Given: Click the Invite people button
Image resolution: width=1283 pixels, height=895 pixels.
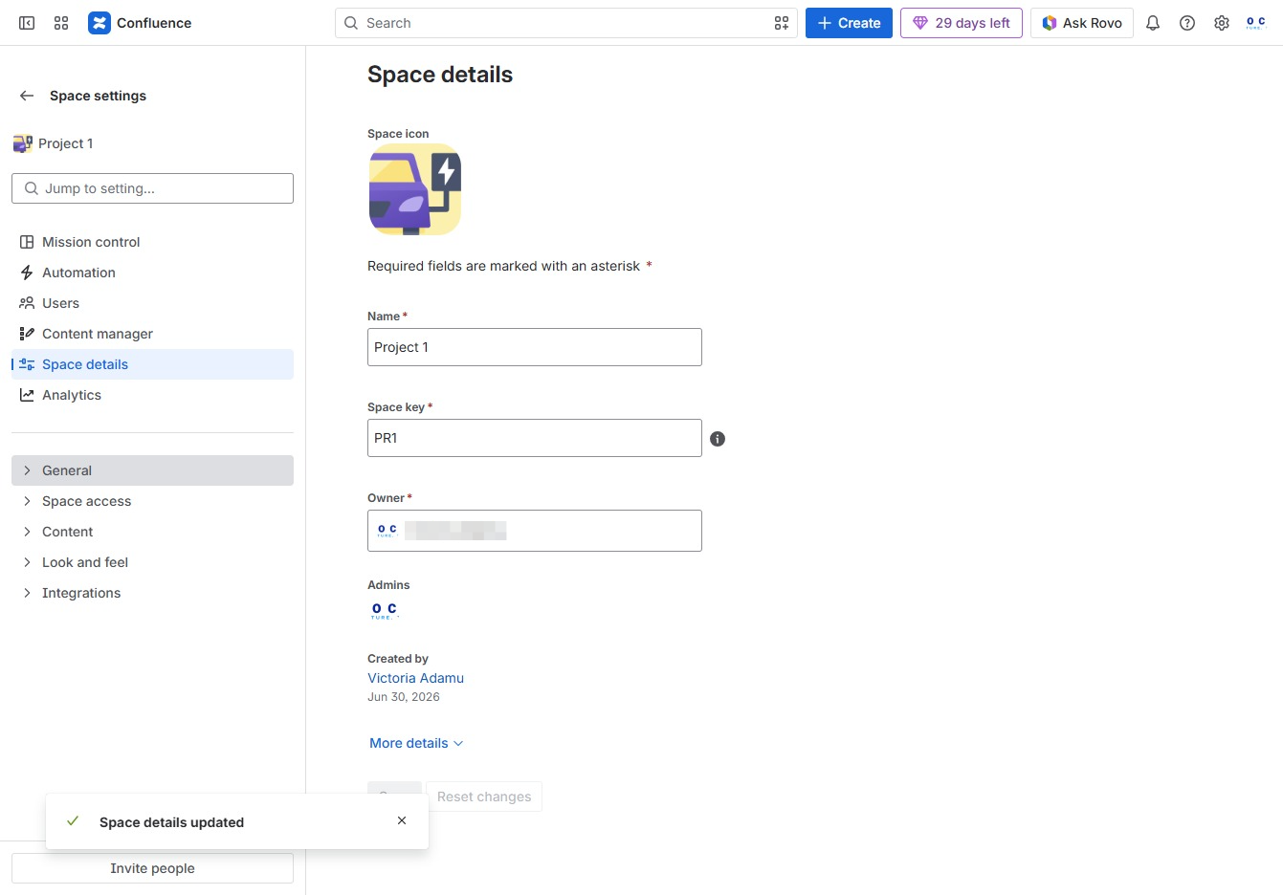Looking at the screenshot, I should click(152, 868).
